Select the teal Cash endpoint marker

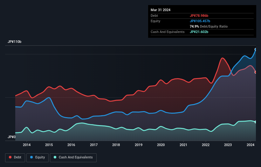click(x=256, y=122)
